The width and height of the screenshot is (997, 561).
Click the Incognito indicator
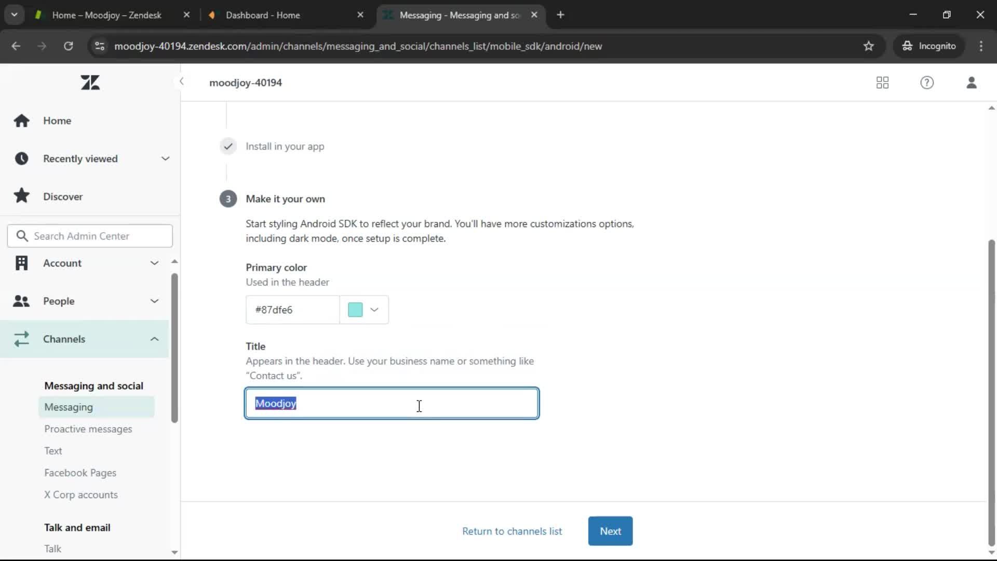pyautogui.click(x=928, y=46)
